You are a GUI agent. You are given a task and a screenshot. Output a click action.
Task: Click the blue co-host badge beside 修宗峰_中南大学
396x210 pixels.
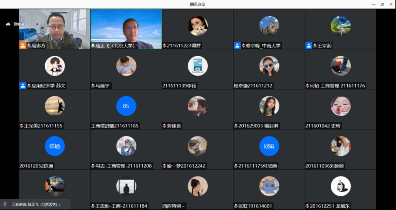click(x=237, y=45)
